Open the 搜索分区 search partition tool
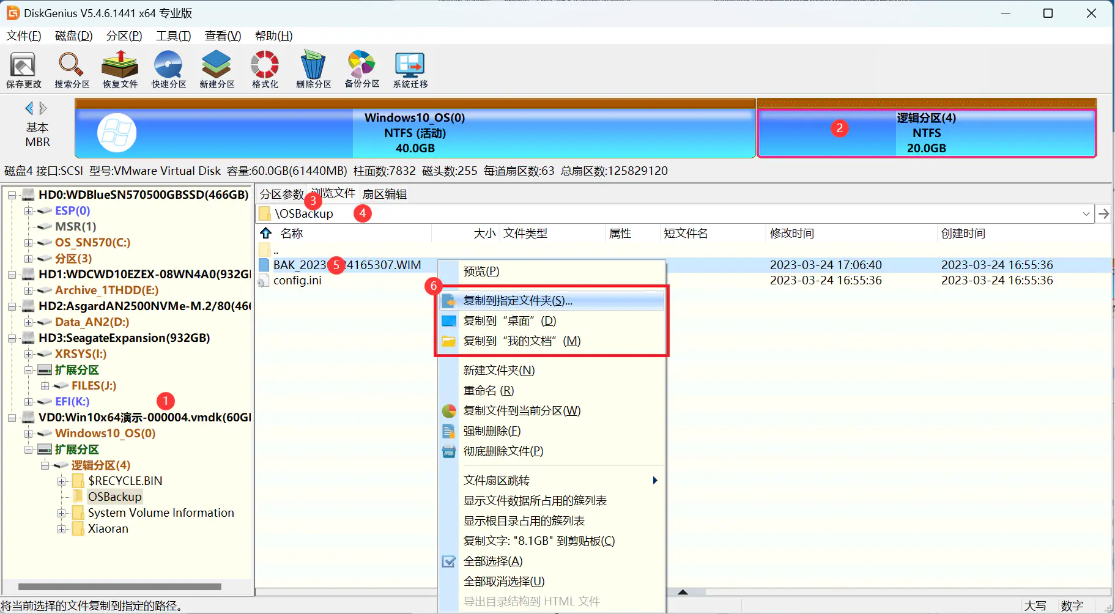This screenshot has height=614, width=1115. pyautogui.click(x=72, y=70)
